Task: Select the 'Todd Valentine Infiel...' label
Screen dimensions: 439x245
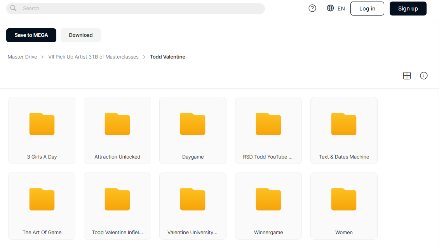Action: [x=117, y=232]
